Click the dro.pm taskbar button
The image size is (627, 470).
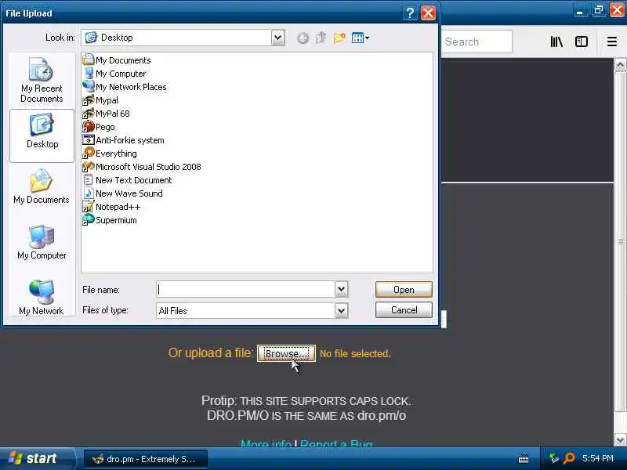(146, 459)
